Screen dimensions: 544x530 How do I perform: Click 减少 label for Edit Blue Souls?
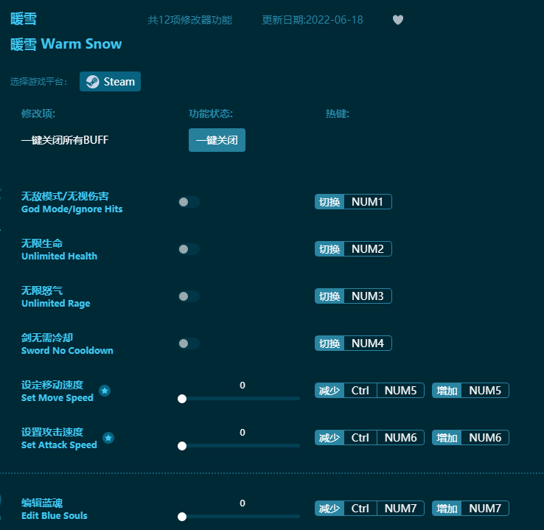pyautogui.click(x=329, y=509)
